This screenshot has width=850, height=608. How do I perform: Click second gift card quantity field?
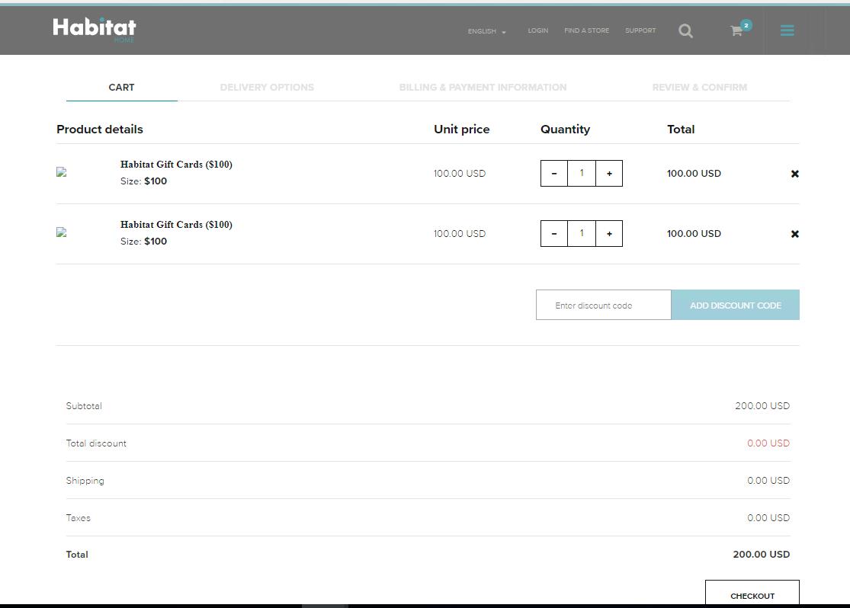coord(582,234)
